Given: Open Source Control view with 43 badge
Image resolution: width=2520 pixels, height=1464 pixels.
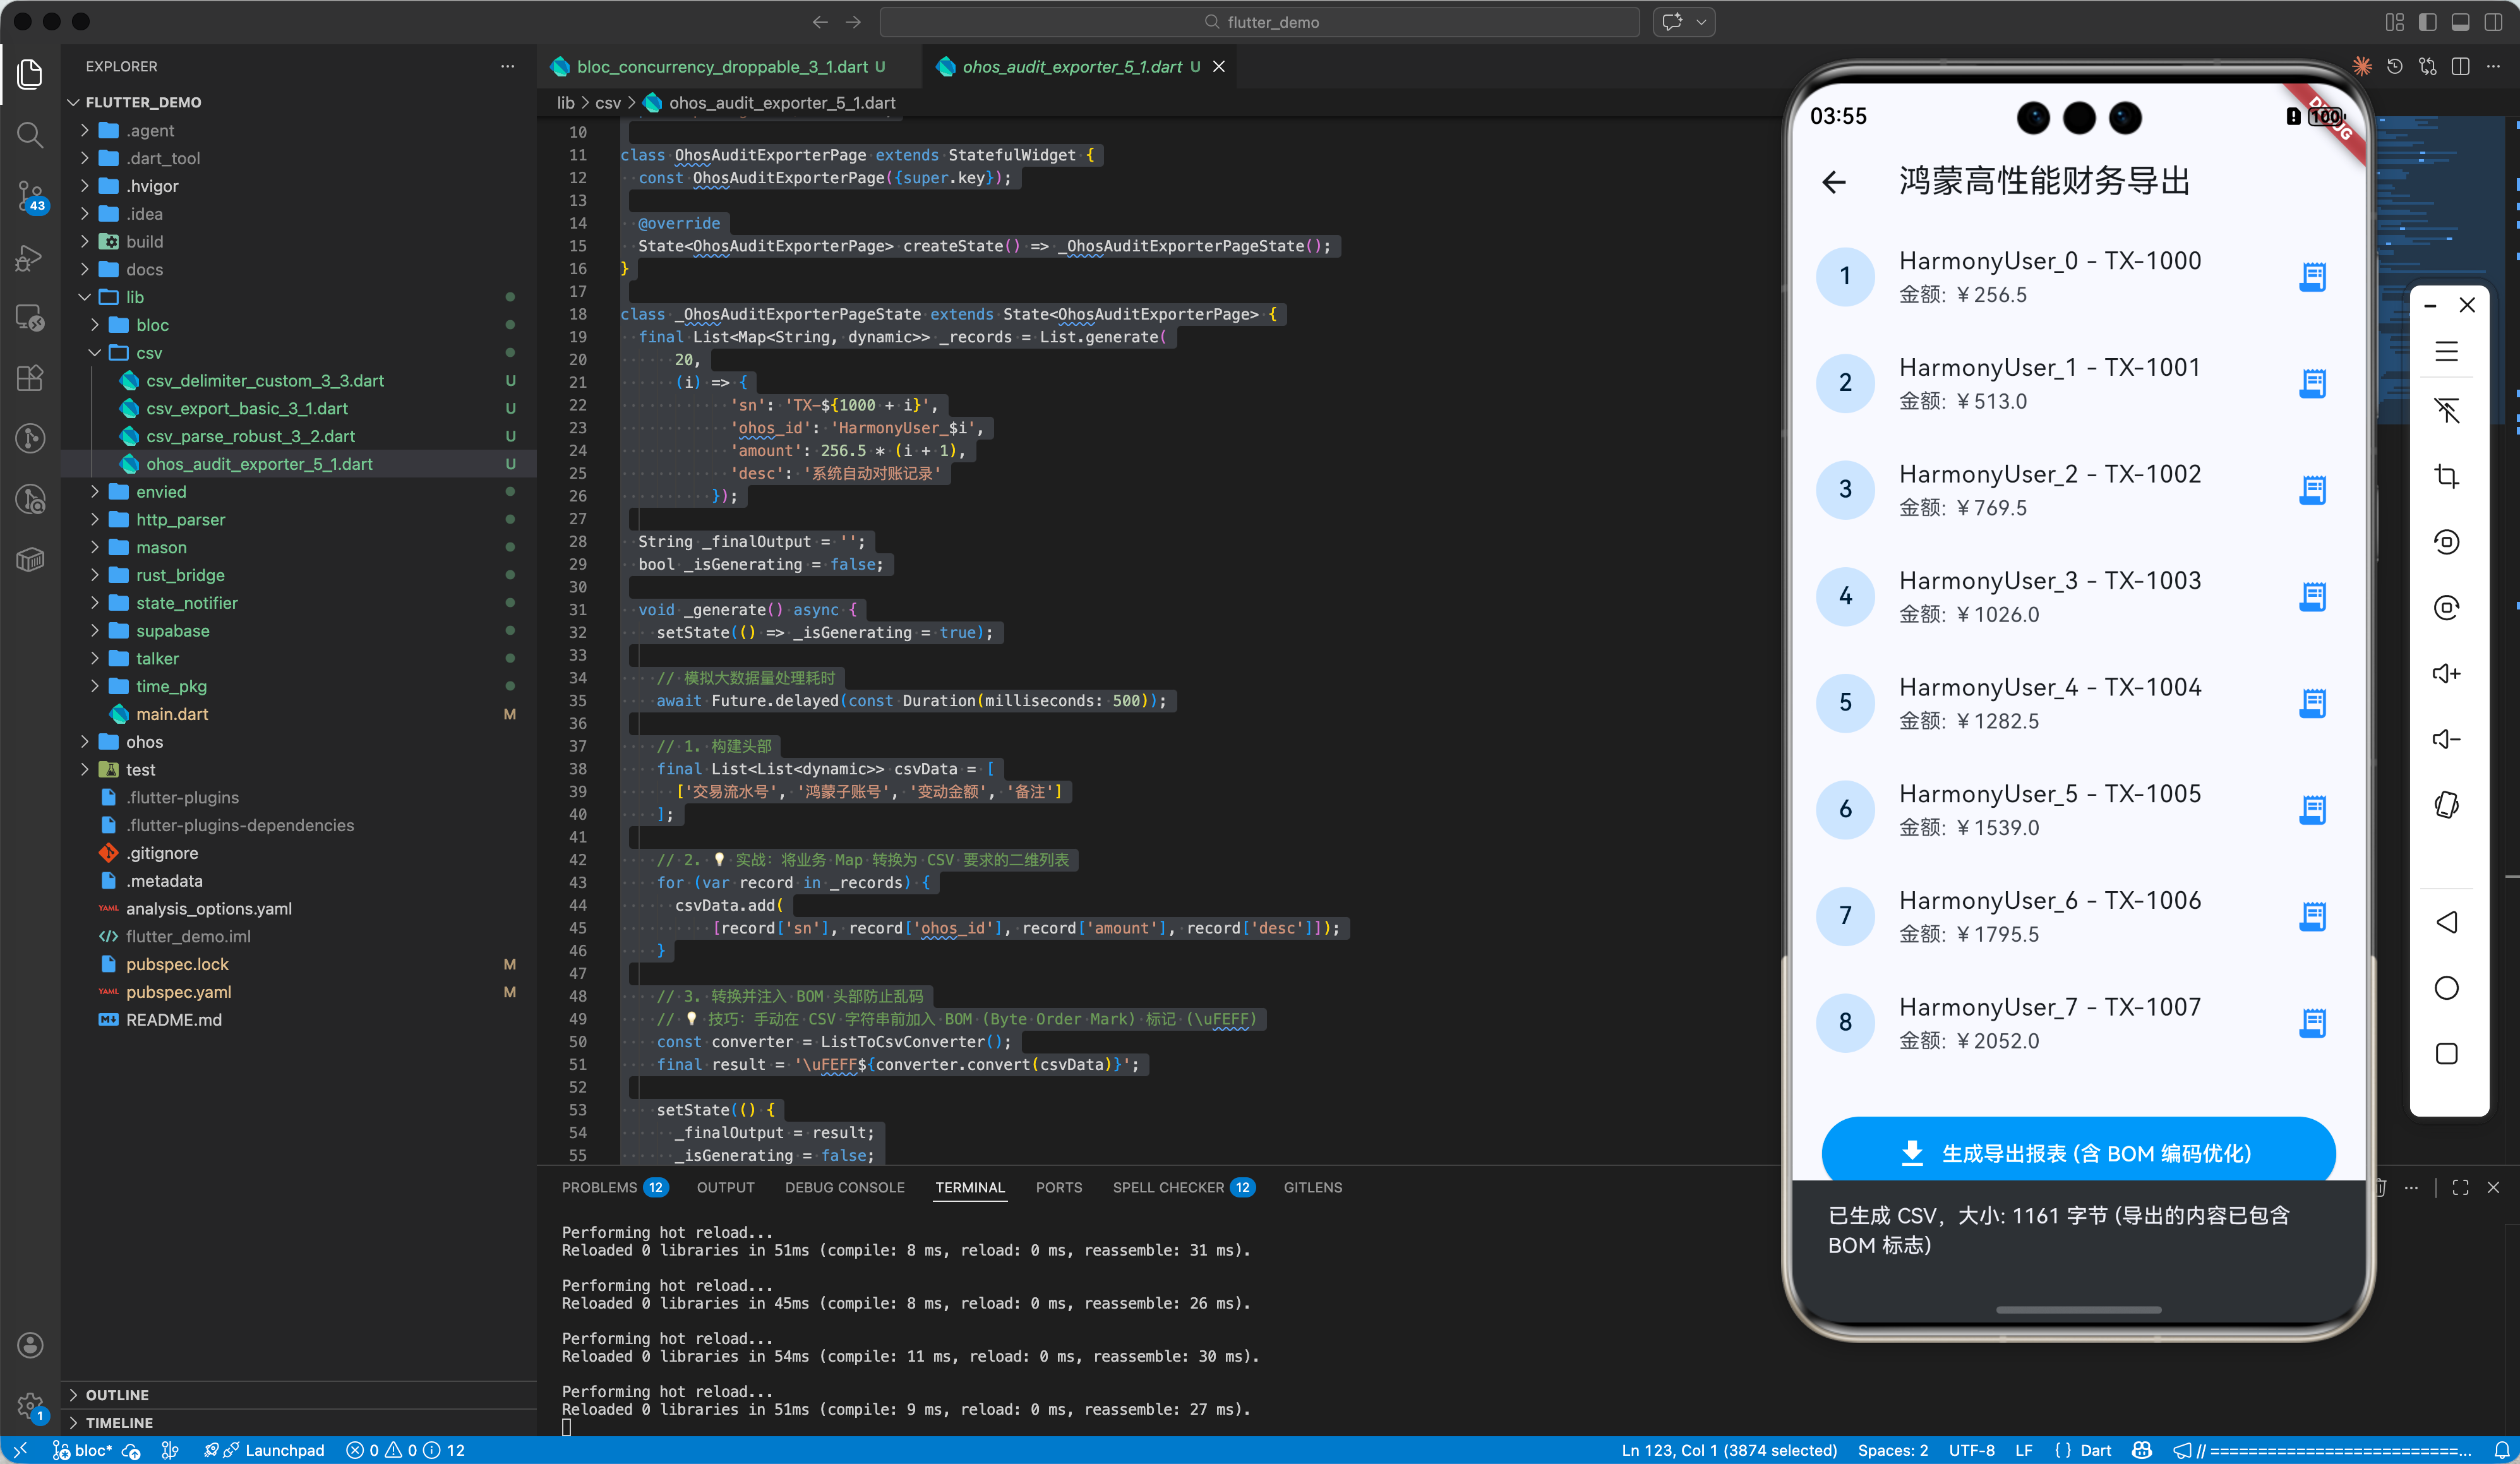Looking at the screenshot, I should 30,196.
